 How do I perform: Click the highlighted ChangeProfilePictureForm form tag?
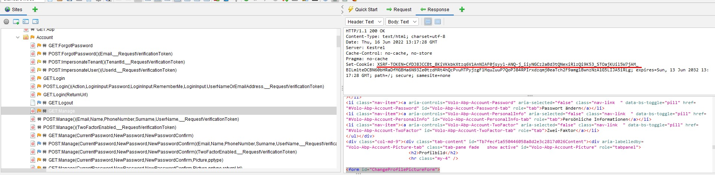pyautogui.click(x=393, y=169)
